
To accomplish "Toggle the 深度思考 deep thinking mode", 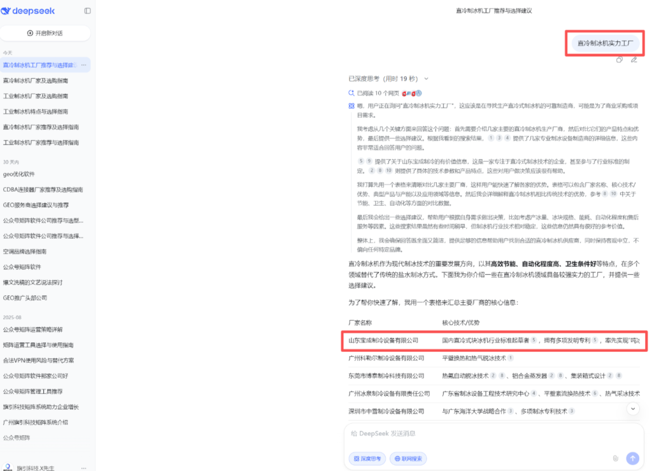I will tap(367, 458).
